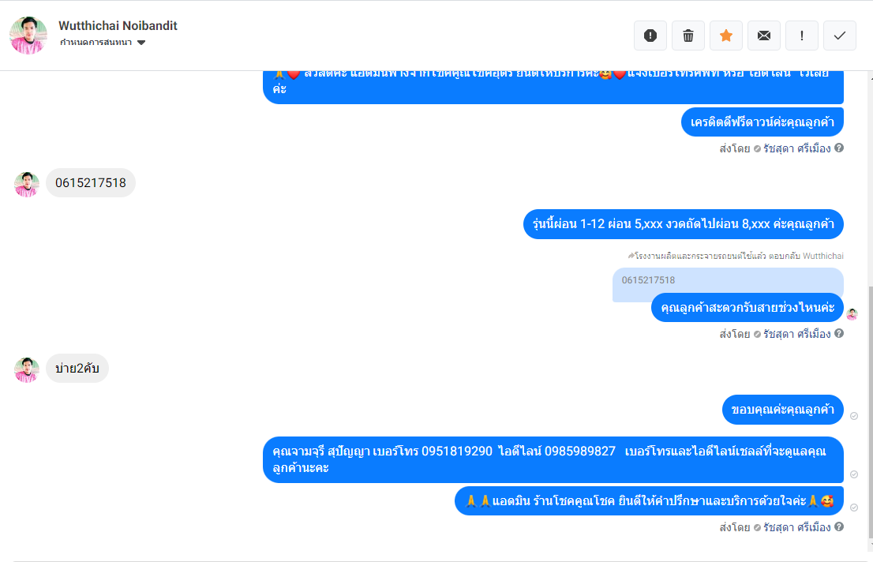Expand the กำหนดการสนทนา dropdown arrow
Image resolution: width=873 pixels, height=562 pixels.
[141, 43]
